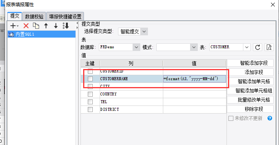Open the 数据库 FRDemo dropdown

click(x=136, y=47)
